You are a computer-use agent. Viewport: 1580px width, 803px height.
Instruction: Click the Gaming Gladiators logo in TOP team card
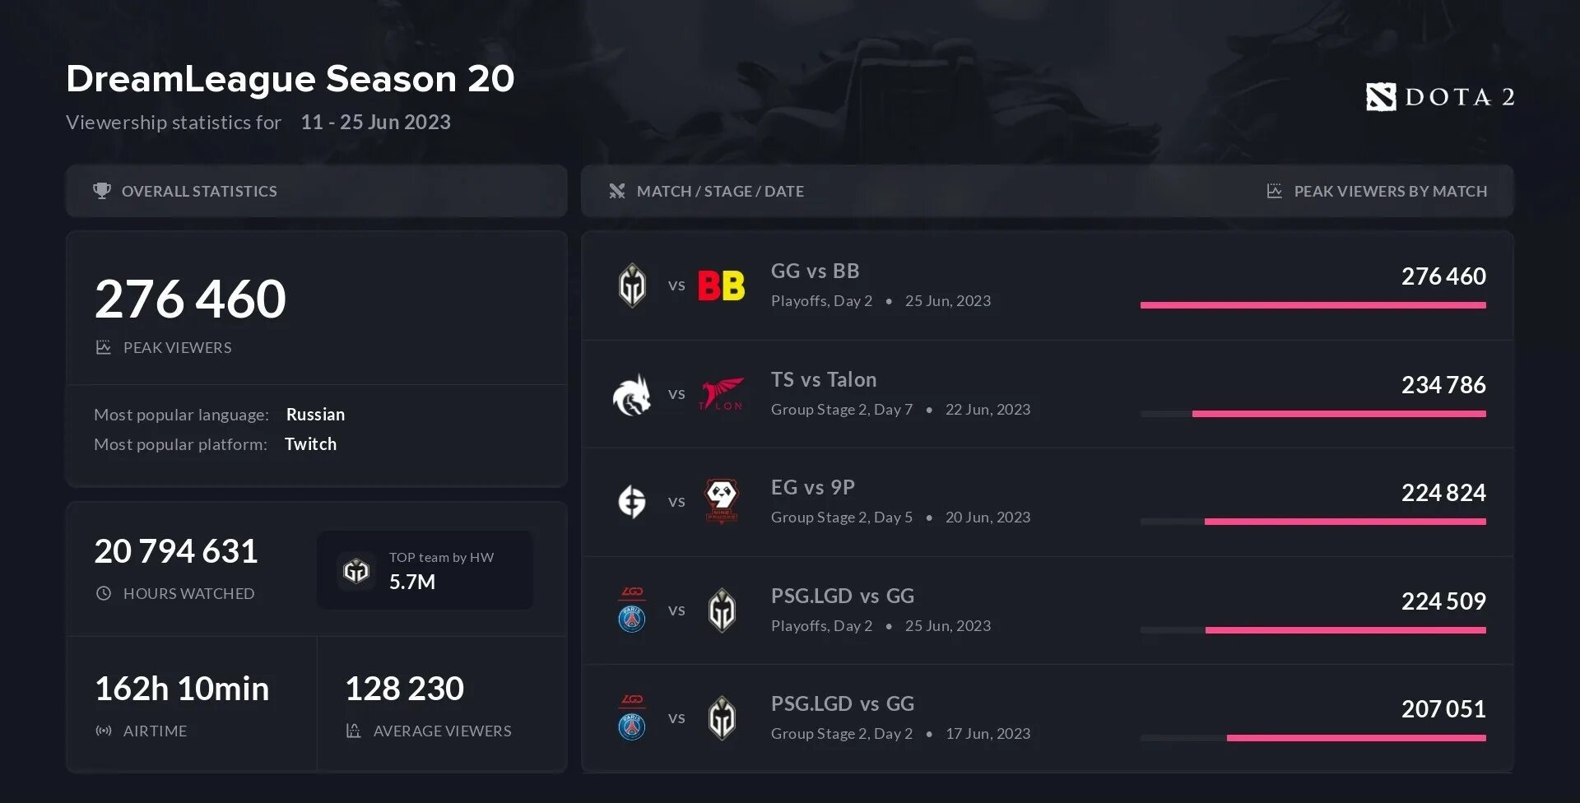pos(356,570)
